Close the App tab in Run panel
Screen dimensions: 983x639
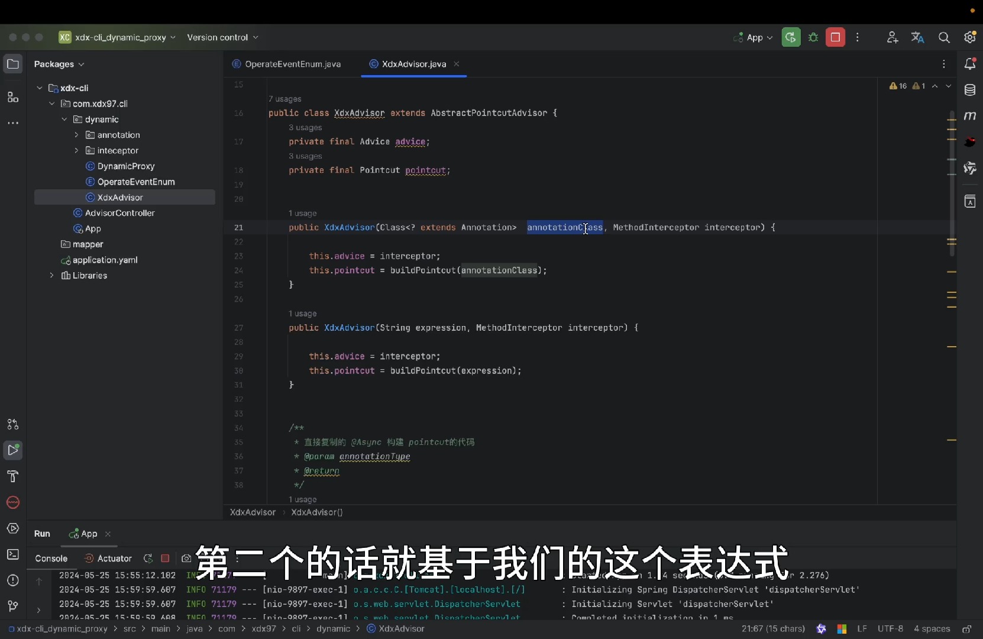[x=108, y=534]
